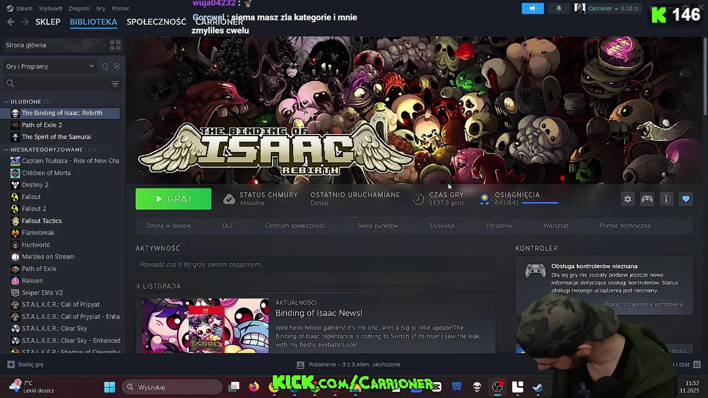
Task: Open Strona w sklepie link
Action: (x=168, y=226)
